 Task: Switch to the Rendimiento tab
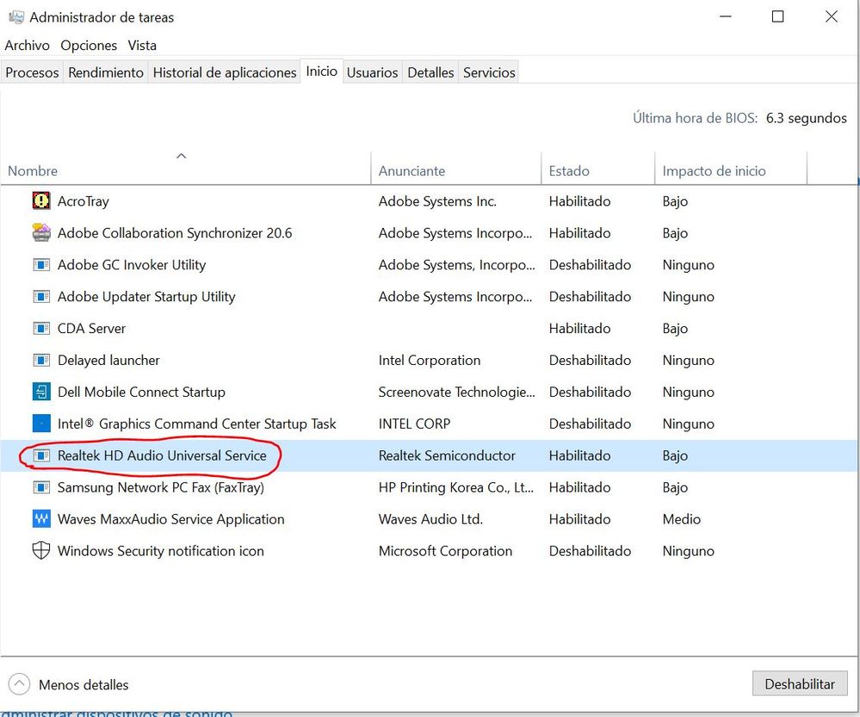[x=106, y=72]
